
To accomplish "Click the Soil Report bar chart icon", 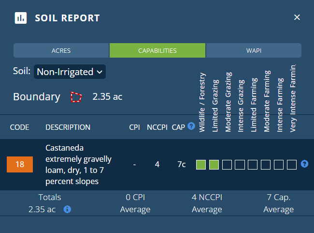I will coord(20,18).
